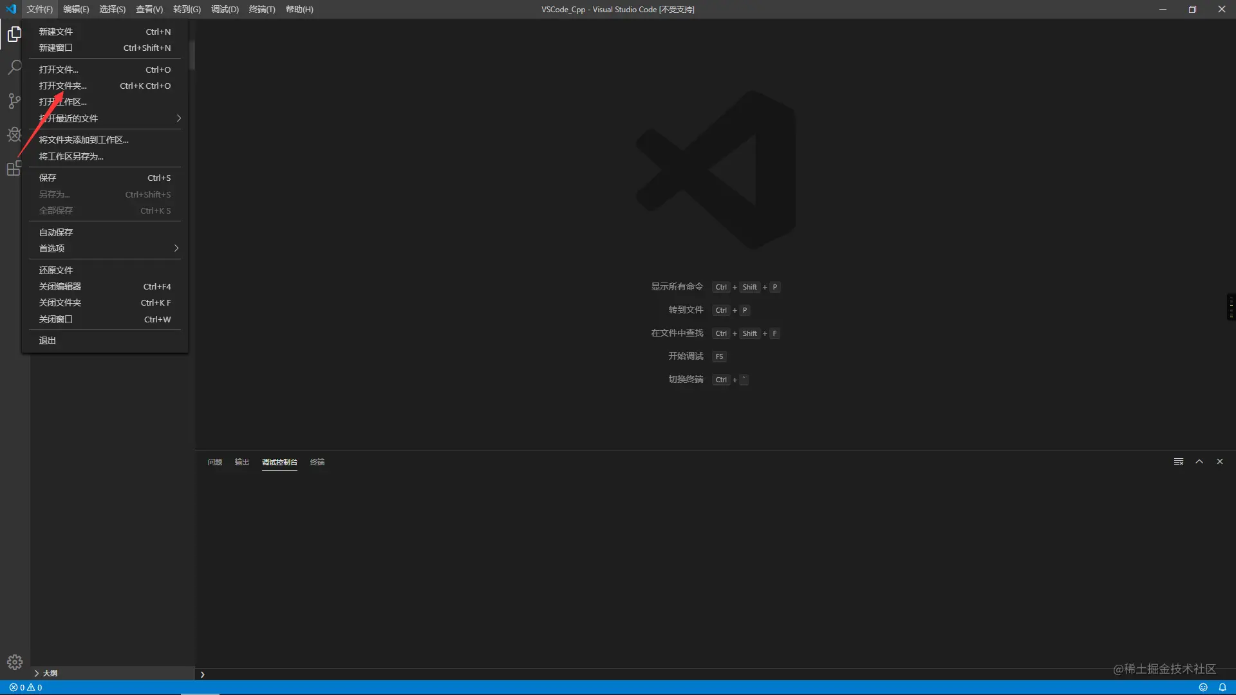
Task: Open the 查看(V) menu
Action: (149, 9)
